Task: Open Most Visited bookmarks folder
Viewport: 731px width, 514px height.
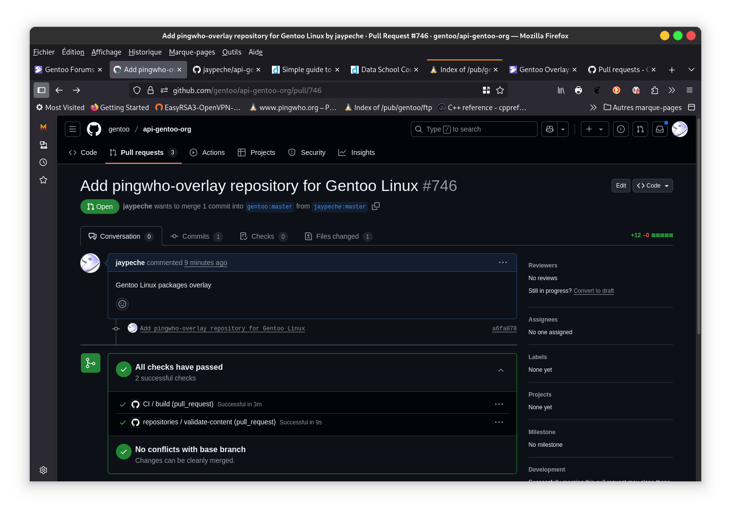Action: (x=60, y=107)
